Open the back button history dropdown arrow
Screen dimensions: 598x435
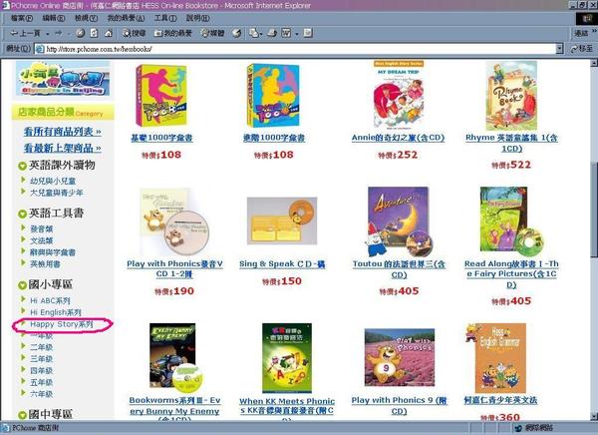point(47,34)
